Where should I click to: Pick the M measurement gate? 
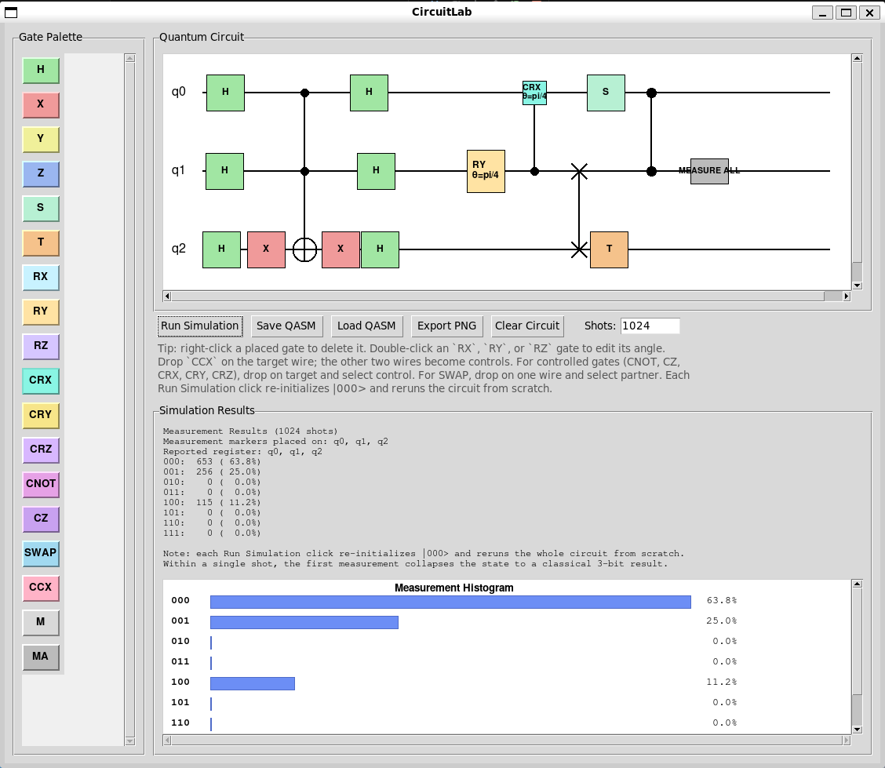pos(41,622)
